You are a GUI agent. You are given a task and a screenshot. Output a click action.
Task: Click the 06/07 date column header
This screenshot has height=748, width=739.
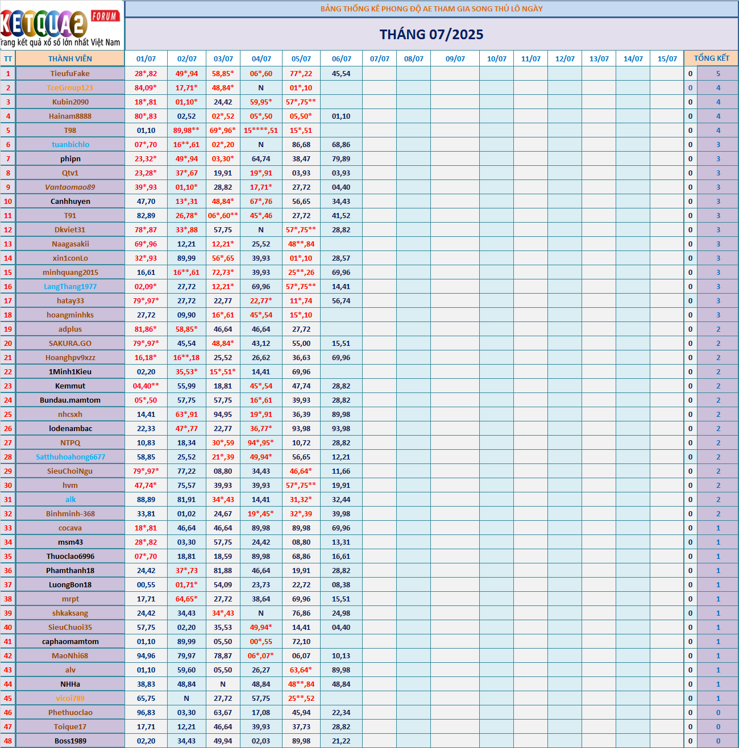341,58
